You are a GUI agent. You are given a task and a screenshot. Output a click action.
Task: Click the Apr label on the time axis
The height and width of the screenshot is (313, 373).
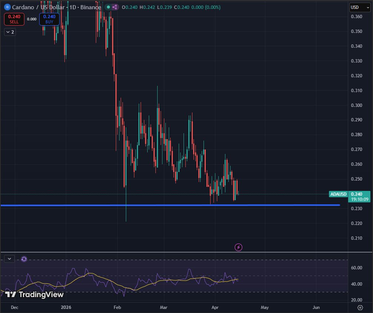coord(215,307)
